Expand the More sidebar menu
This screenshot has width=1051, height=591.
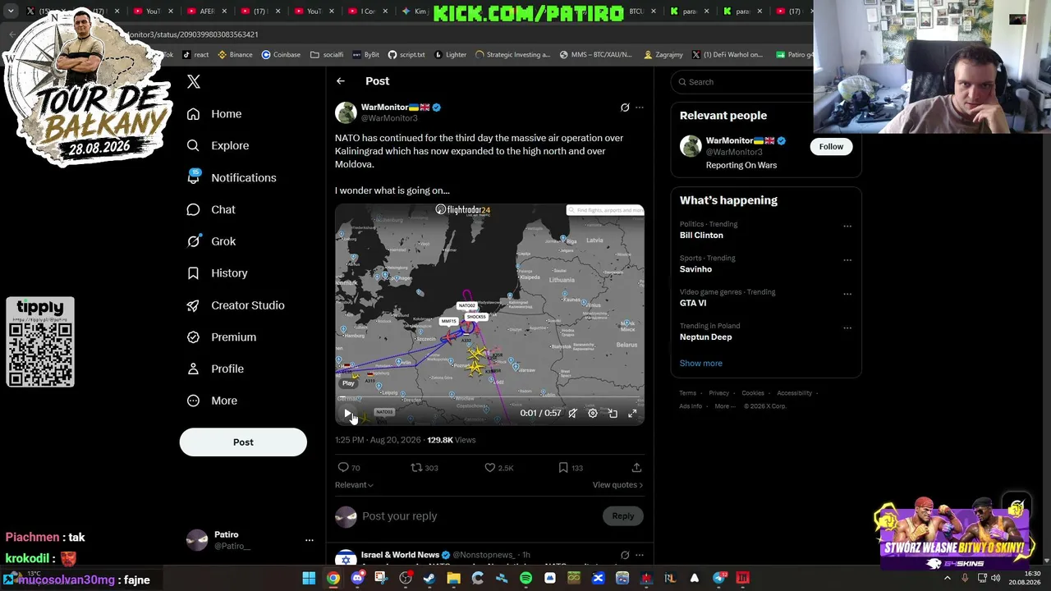point(212,401)
